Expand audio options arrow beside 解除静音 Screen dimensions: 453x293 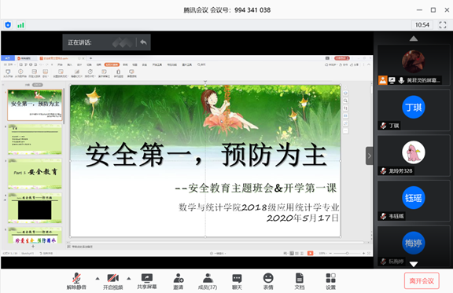click(x=98, y=279)
